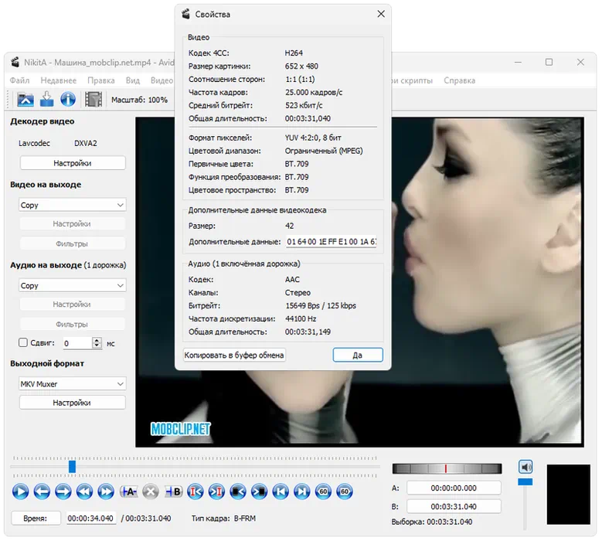Viewport: 602px width, 541px height.
Task: Click the video preview frame
Action: point(360,282)
